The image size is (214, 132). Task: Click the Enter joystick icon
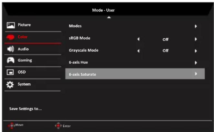(x=58, y=126)
